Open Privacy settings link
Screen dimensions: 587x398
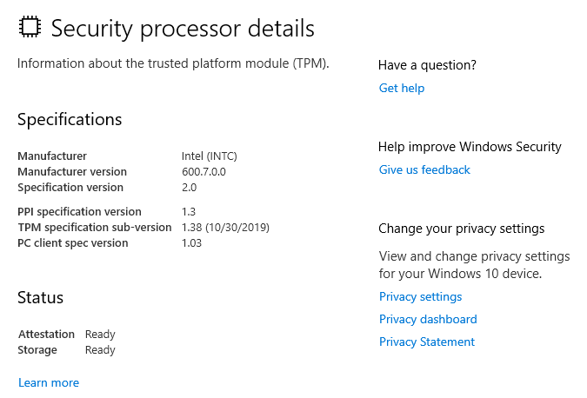point(420,296)
